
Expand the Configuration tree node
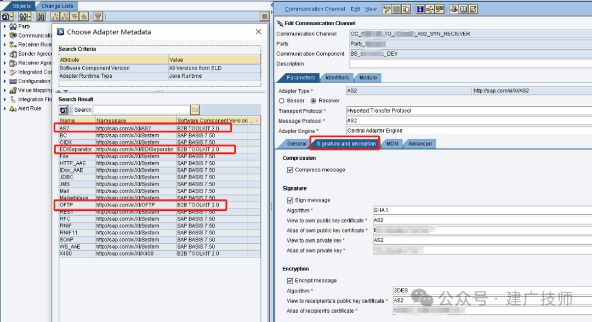[4, 81]
